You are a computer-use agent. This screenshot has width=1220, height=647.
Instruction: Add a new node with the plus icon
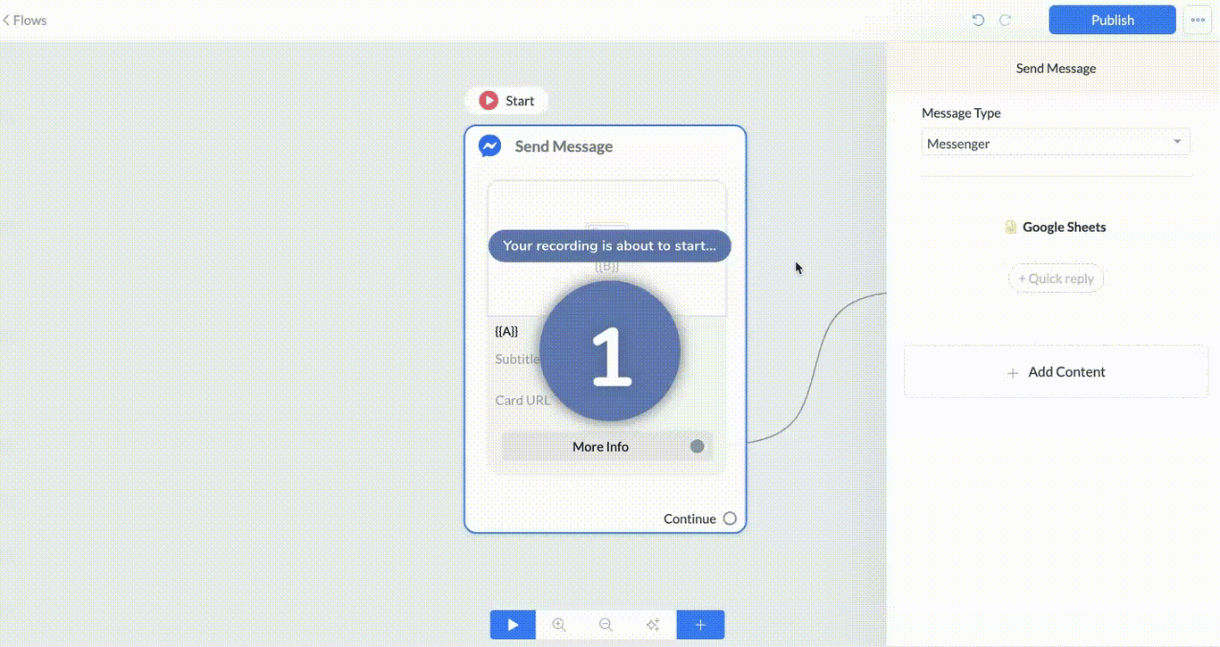700,625
